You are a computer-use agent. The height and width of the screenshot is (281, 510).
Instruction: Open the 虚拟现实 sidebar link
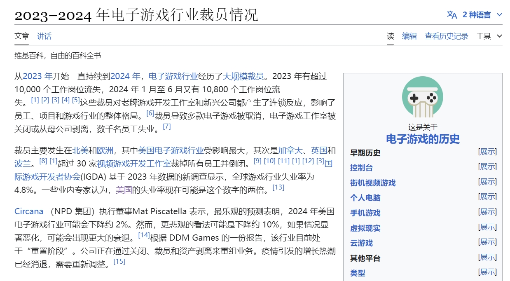(x=365, y=228)
